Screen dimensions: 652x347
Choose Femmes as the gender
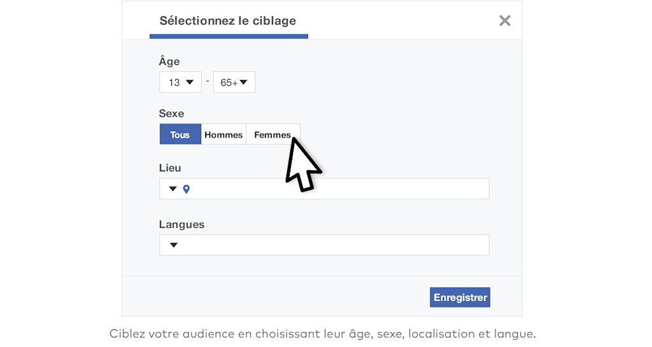[x=272, y=134]
